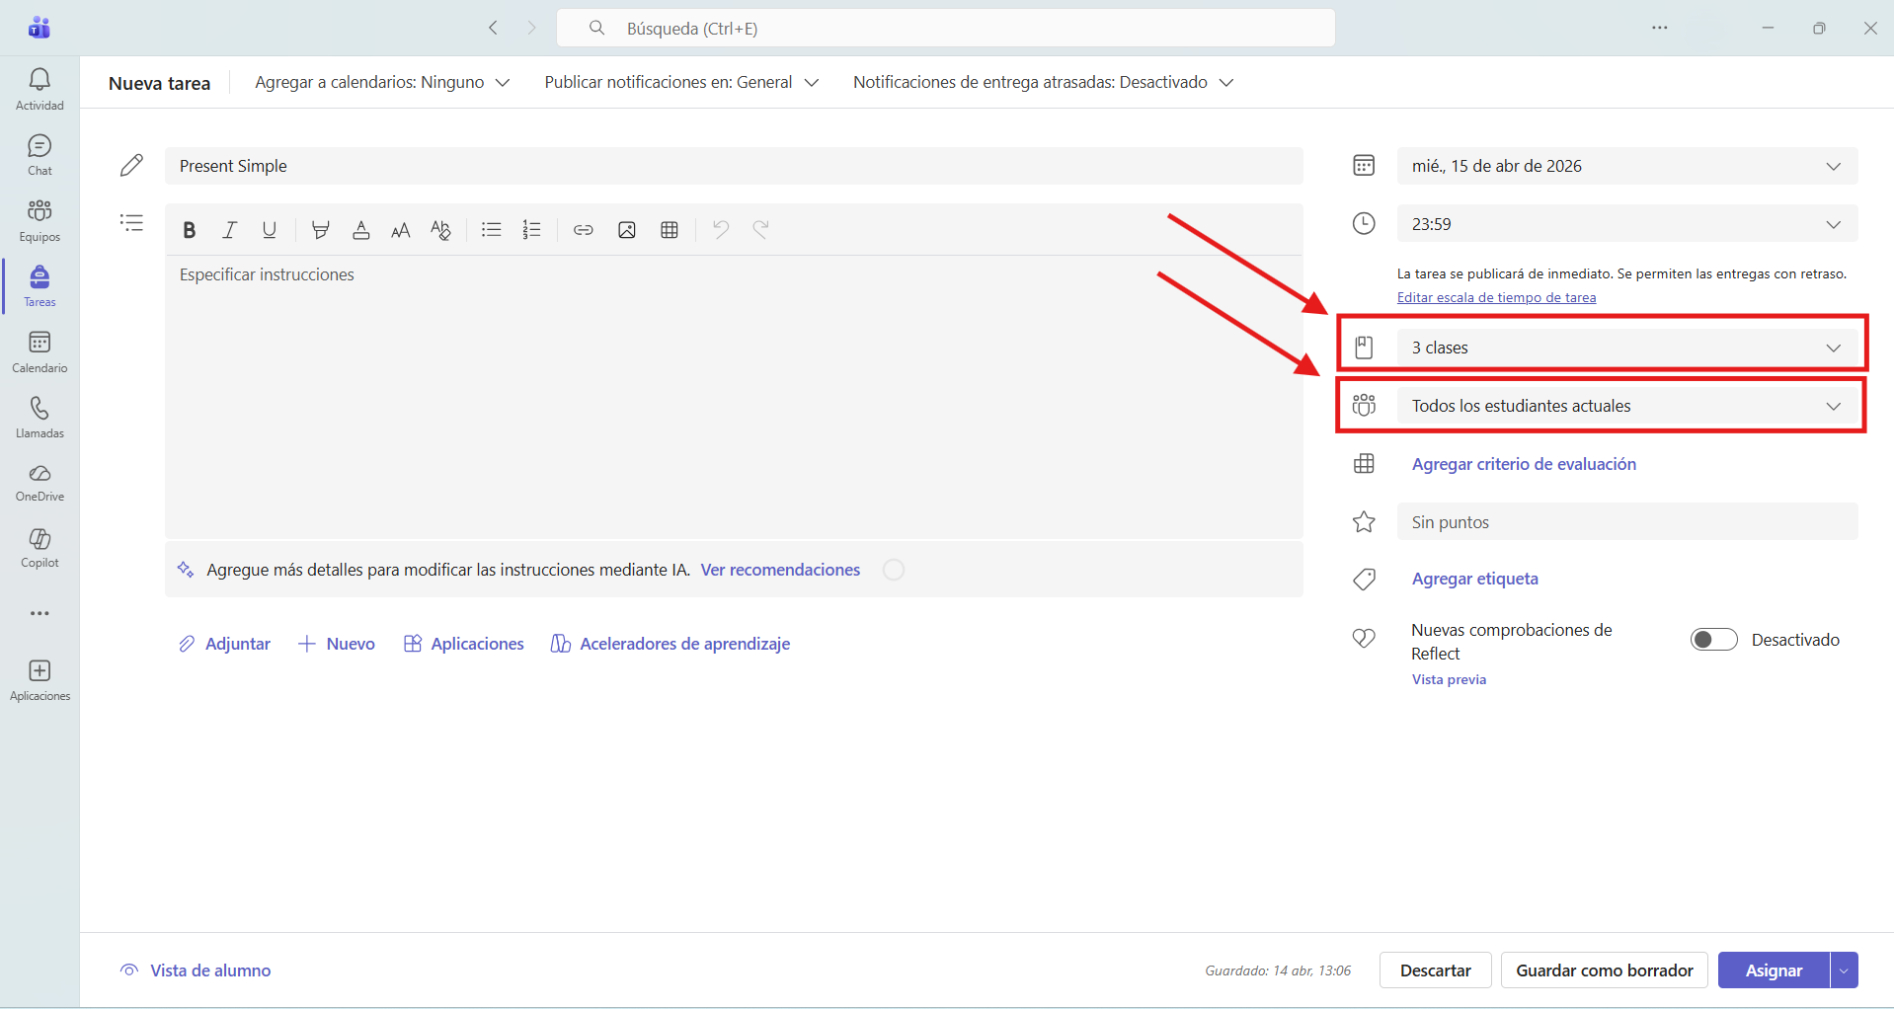The width and height of the screenshot is (1894, 1009).
Task: Click Guardar como borrador
Action: point(1604,970)
